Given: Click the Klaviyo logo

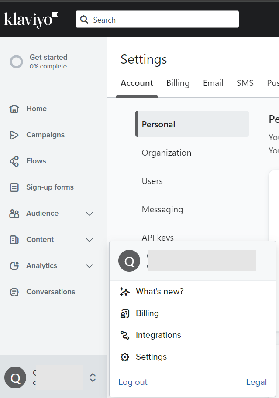Looking at the screenshot, I should tap(31, 20).
